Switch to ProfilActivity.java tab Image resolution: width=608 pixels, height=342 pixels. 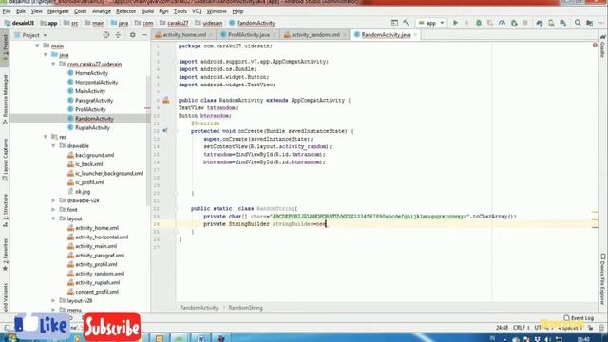point(248,35)
